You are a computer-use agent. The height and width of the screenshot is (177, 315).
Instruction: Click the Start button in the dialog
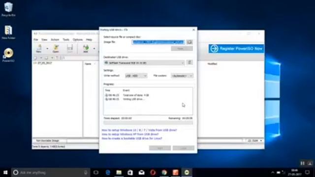[x=160, y=148]
